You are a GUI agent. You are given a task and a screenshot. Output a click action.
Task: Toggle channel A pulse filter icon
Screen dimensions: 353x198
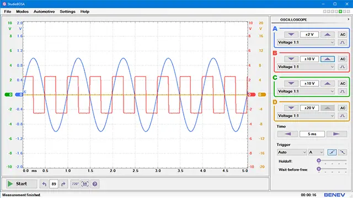[x=343, y=42]
